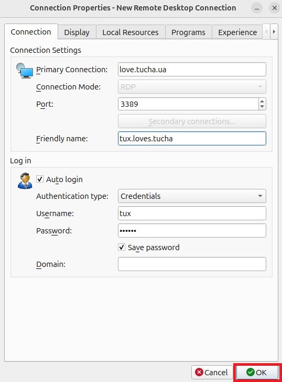Minimize the Connection Properties window
This screenshot has height=382, width=282.
(257, 8)
